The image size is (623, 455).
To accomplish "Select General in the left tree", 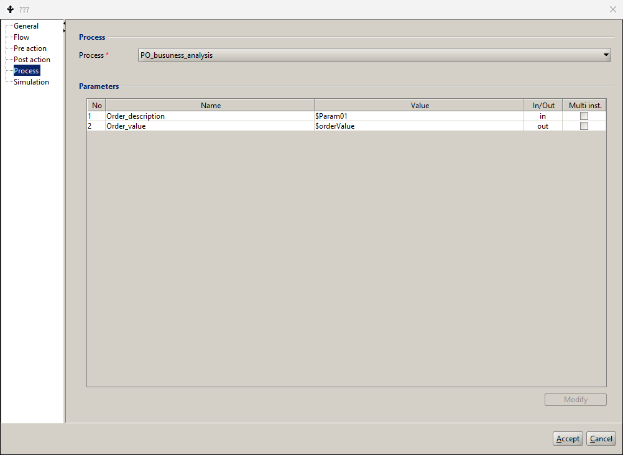I will (x=26, y=26).
